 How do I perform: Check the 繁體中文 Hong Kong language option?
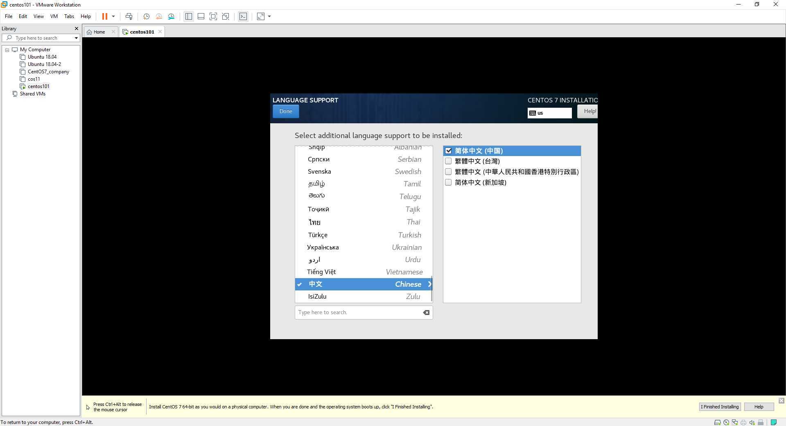tap(448, 172)
